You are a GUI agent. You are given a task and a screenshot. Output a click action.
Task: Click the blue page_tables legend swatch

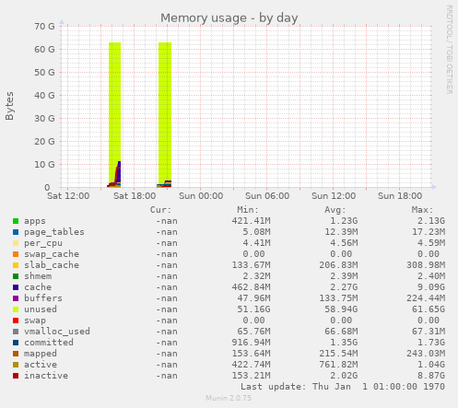click(16, 232)
